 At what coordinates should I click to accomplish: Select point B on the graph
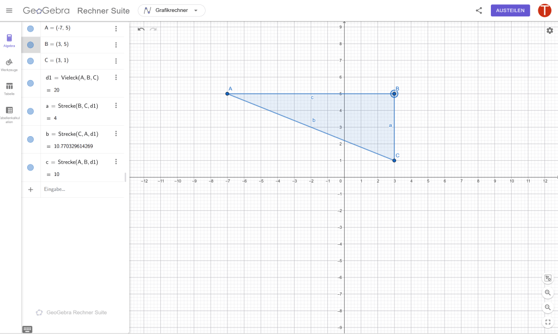pyautogui.click(x=394, y=94)
